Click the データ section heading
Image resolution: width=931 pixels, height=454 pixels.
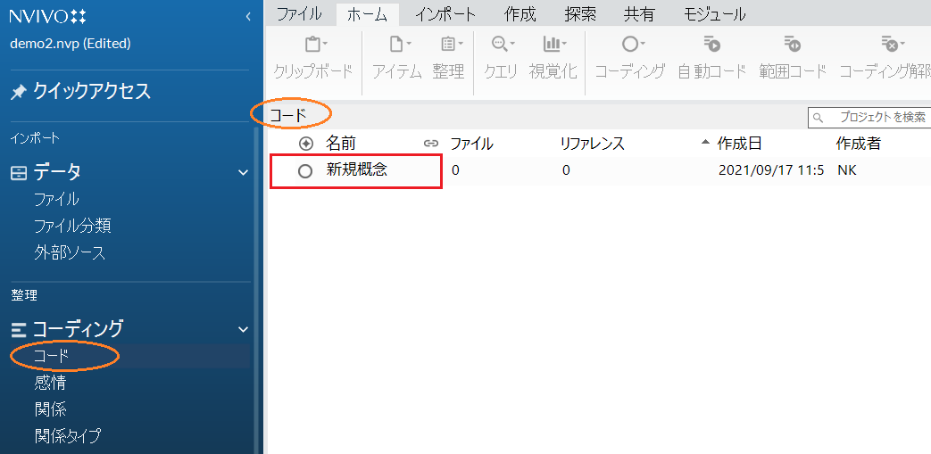(56, 173)
